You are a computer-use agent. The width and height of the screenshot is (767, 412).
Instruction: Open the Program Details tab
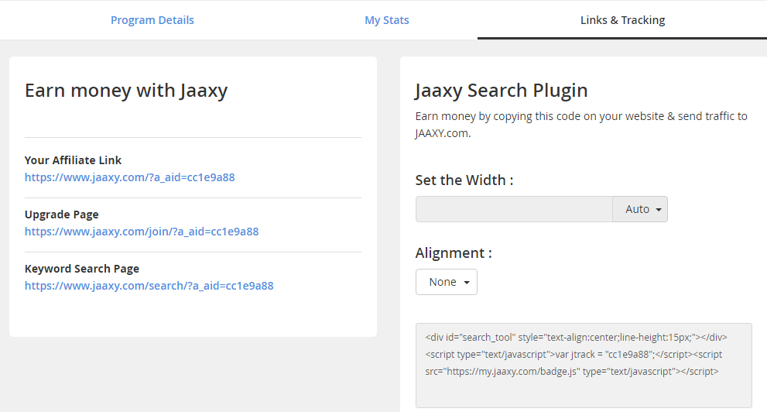pos(152,20)
